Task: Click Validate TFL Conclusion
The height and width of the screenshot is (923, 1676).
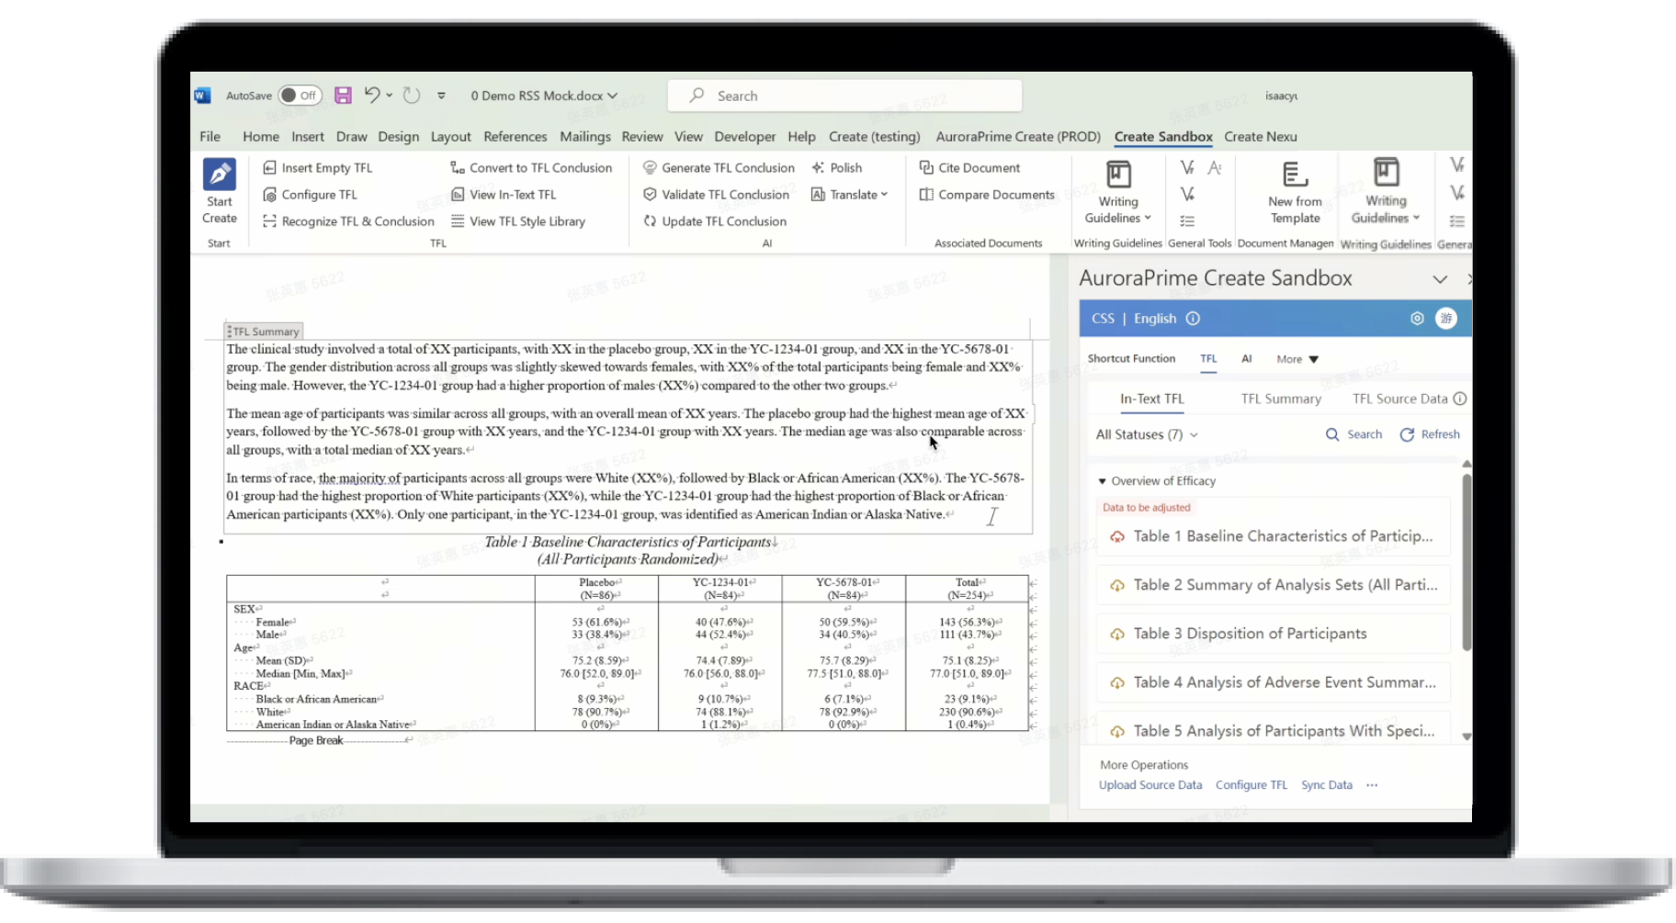Action: (x=716, y=195)
